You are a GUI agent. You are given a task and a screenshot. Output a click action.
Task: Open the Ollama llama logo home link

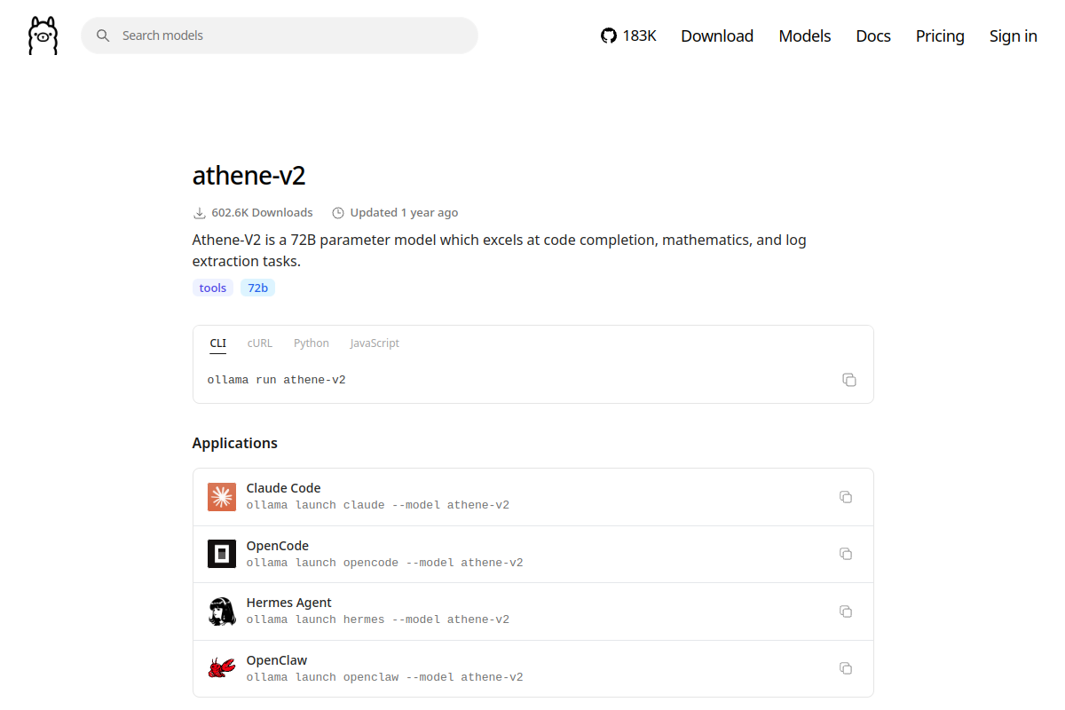point(43,35)
